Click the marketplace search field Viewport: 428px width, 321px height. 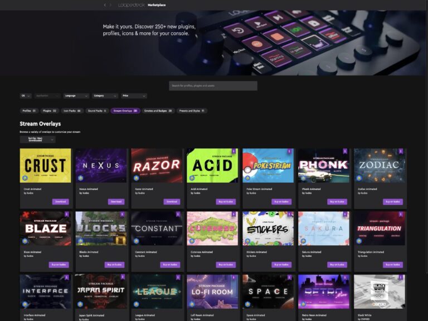(x=213, y=86)
